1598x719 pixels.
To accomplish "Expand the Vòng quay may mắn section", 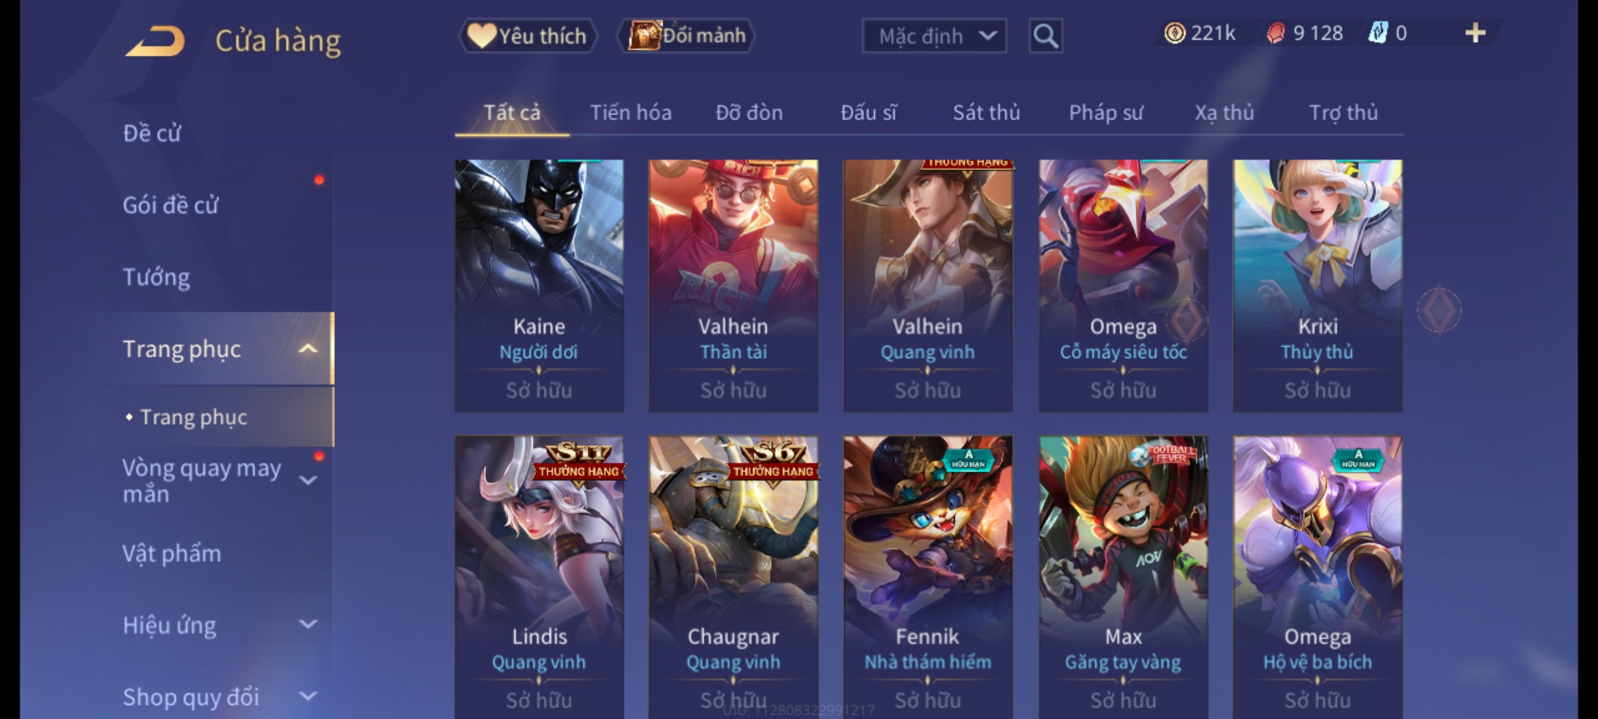I will coord(308,480).
